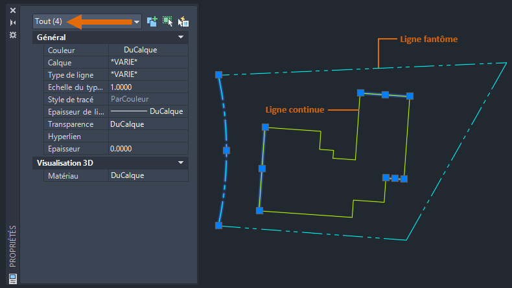Click the Général section header
This screenshot has width=512, height=288.
click(110, 37)
